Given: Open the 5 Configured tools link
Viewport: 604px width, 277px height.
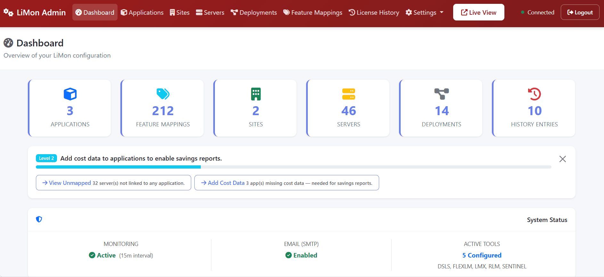Looking at the screenshot, I should point(482,255).
